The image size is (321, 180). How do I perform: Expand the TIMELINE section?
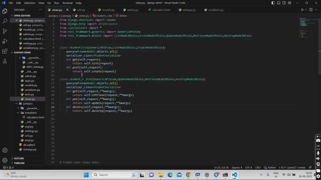(x=19, y=163)
